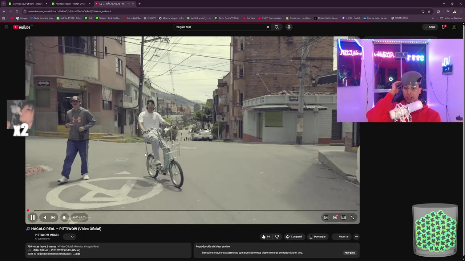Click the browser address bar URL
The image size is (465, 261).
(69, 11)
